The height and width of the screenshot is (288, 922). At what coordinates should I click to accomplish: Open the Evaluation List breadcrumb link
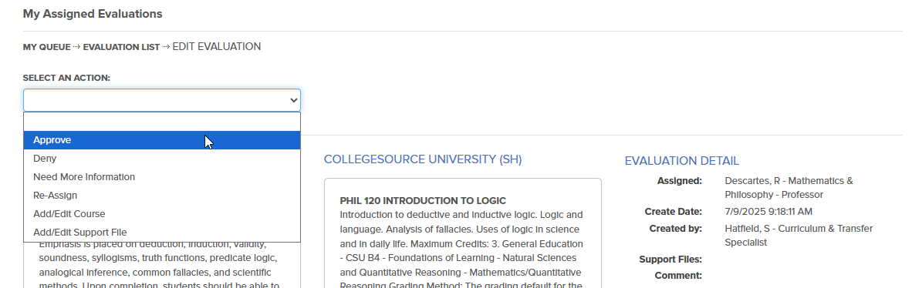click(x=121, y=47)
